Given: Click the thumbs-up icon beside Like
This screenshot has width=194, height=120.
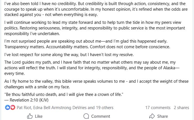Looking at the screenshot, I should tap(30, 116).
